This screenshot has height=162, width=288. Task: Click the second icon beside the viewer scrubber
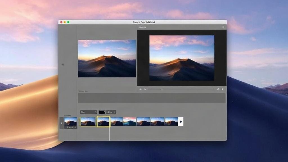click(x=145, y=89)
